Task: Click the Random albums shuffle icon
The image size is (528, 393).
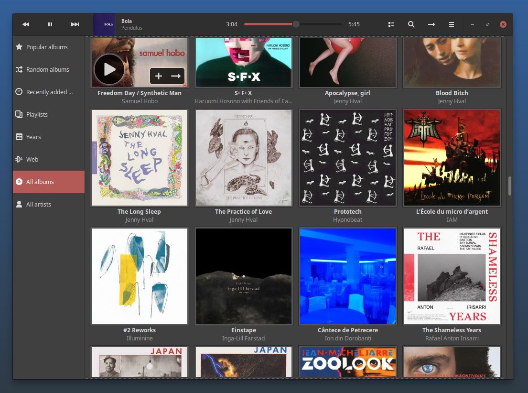Action: (19, 69)
